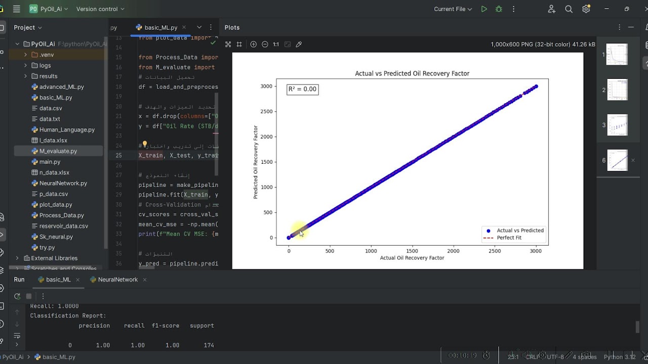Open IDE settings gear
Image resolution: width=648 pixels, height=364 pixels.
tap(586, 9)
